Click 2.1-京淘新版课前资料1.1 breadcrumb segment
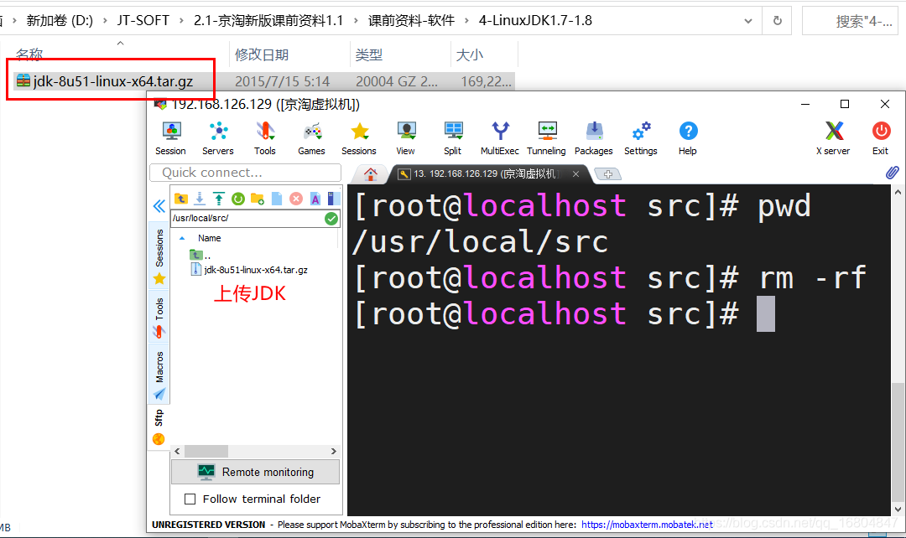The width and height of the screenshot is (906, 538). tap(268, 21)
